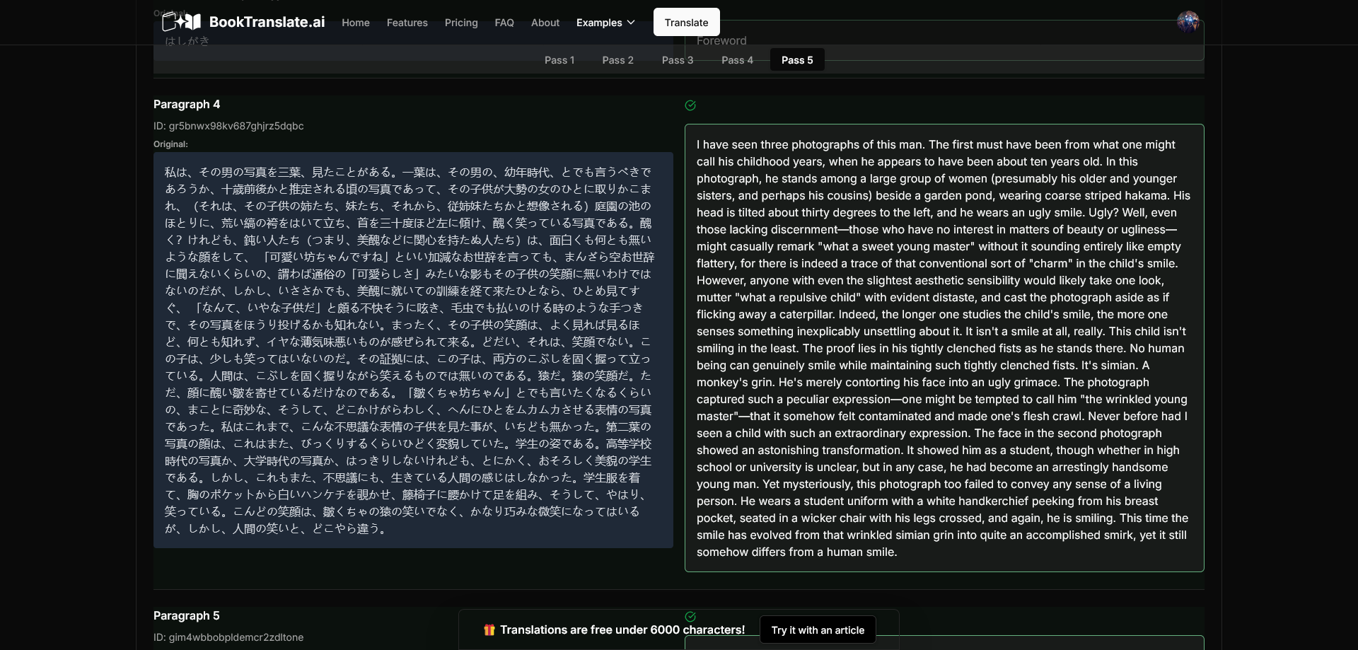The width and height of the screenshot is (1358, 650).
Task: Switch to the Pass 4 tab
Action: click(737, 60)
